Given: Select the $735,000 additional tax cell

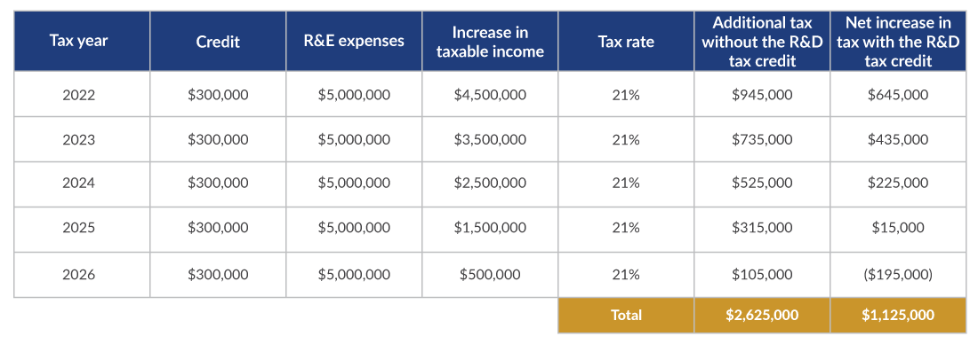Looking at the screenshot, I should coord(762,139).
